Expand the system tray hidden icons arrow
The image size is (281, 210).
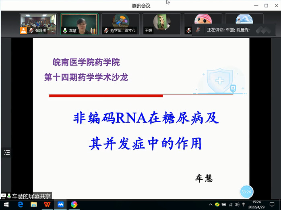[x=211, y=205]
